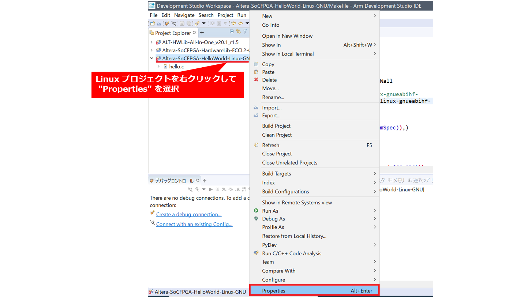The width and height of the screenshot is (524, 298).
Task: Click Altera-SoCFPGA-HelloWorld-Linux-GNU in the status bar
Action: (200, 292)
